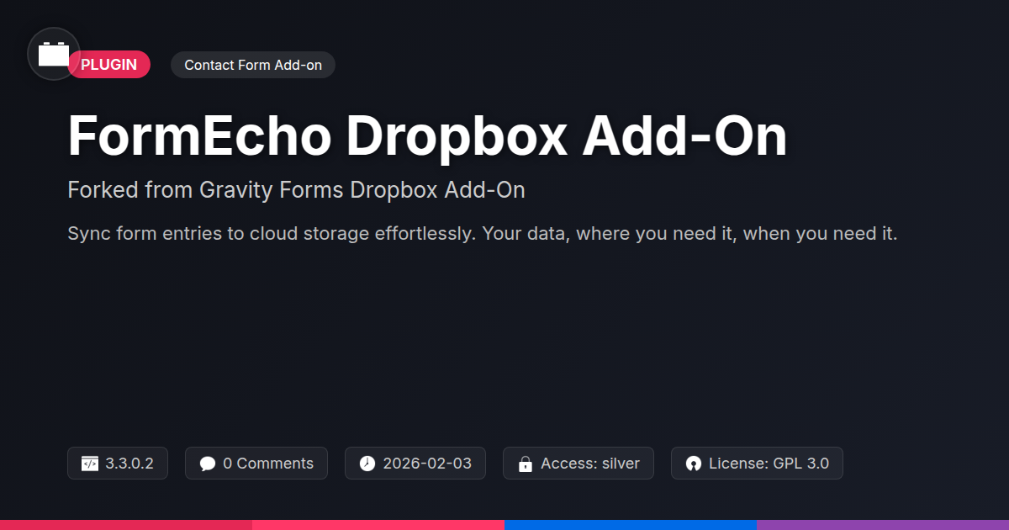Viewport: 1009px width, 530px height.
Task: Click the plugin brick icon in the circle
Action: (54, 54)
